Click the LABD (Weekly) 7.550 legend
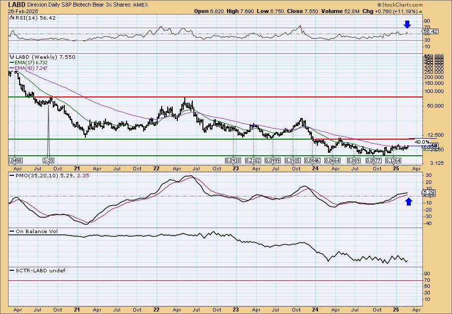This screenshot has width=452, height=314. (45, 57)
